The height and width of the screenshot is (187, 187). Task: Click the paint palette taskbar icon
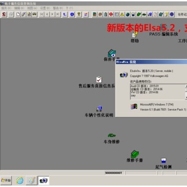32,180
